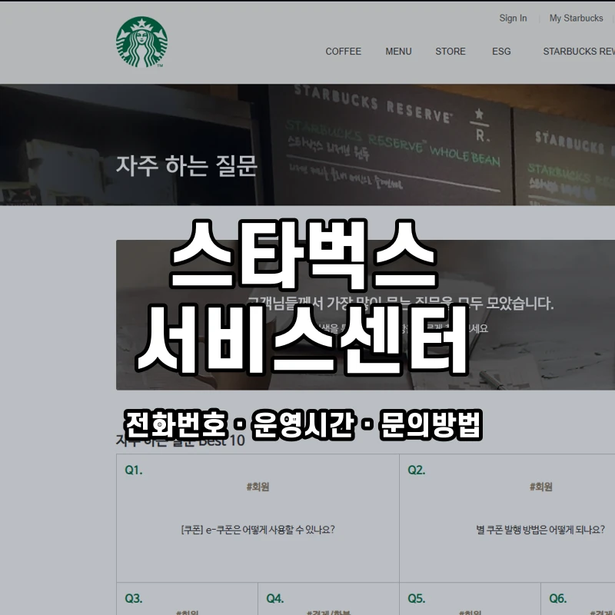Click the Q1 #회원 hashtag

258,487
